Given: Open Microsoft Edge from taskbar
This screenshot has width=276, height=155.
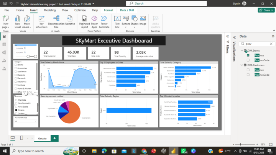Looking at the screenshot, I should coord(104,151).
